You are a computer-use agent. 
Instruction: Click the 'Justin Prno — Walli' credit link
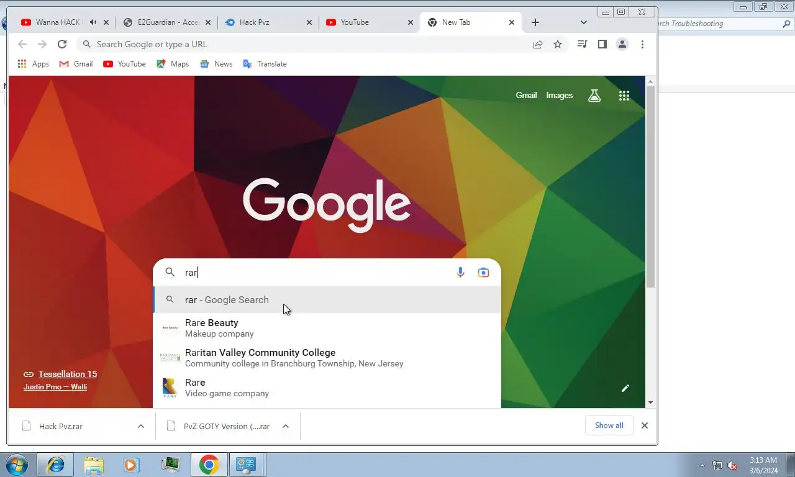[x=55, y=387]
